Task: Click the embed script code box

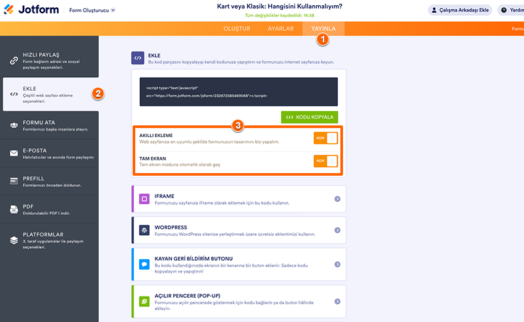Action: (238, 92)
